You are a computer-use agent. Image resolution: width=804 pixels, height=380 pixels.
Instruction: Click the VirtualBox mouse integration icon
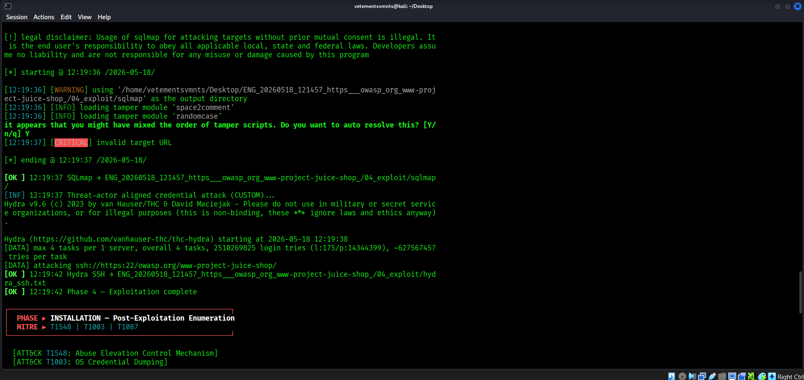click(762, 376)
